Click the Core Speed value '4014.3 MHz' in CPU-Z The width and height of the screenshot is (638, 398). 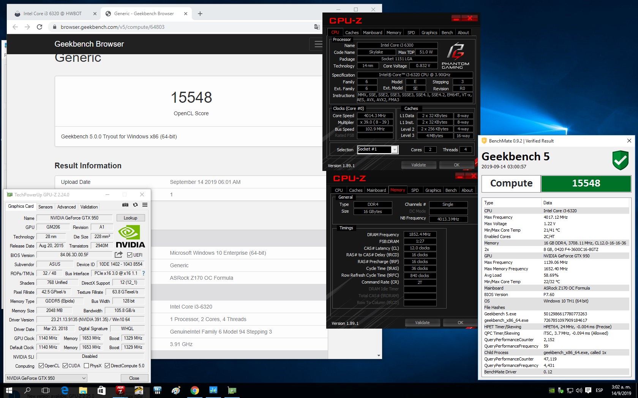coord(375,116)
